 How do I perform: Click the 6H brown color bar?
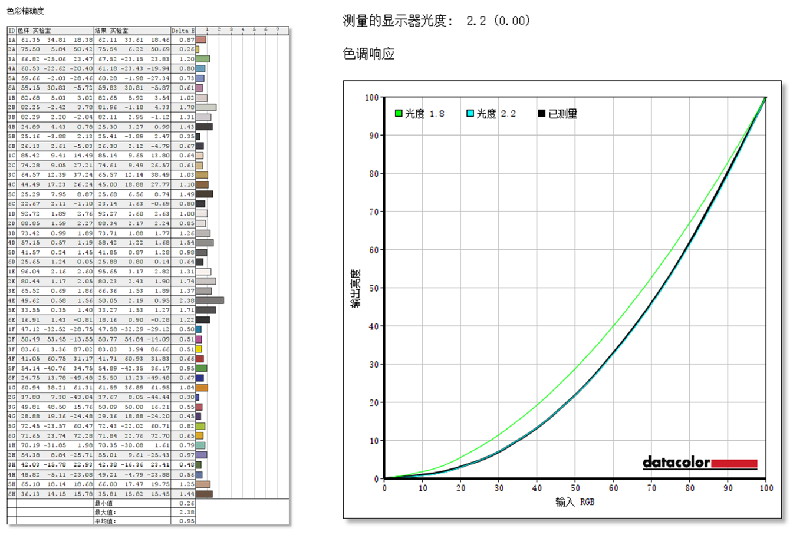205,494
